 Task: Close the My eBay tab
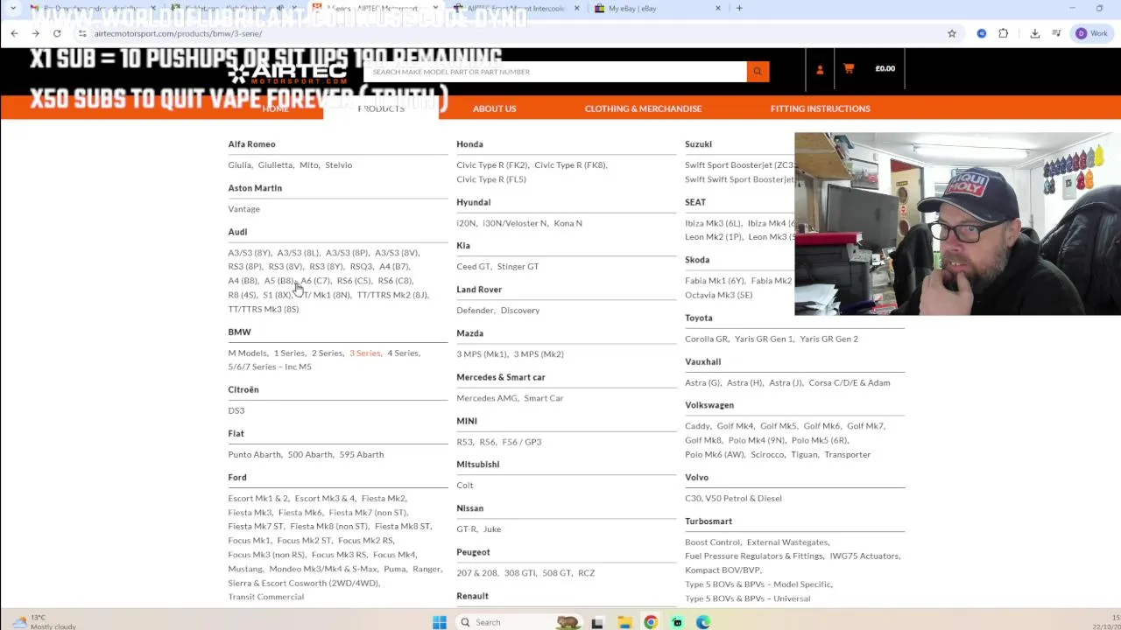[x=718, y=9]
